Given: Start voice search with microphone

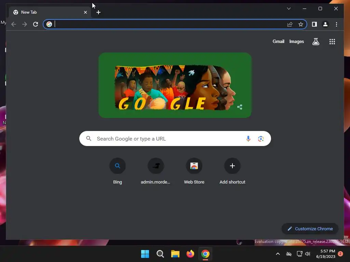Looking at the screenshot, I should pos(248,139).
